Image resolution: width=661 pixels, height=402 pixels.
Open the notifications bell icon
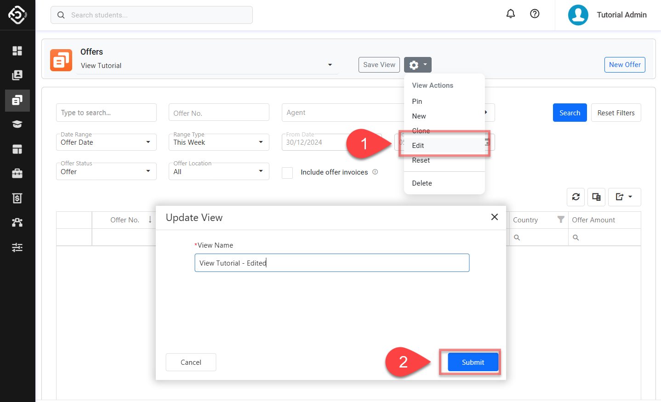coord(510,14)
